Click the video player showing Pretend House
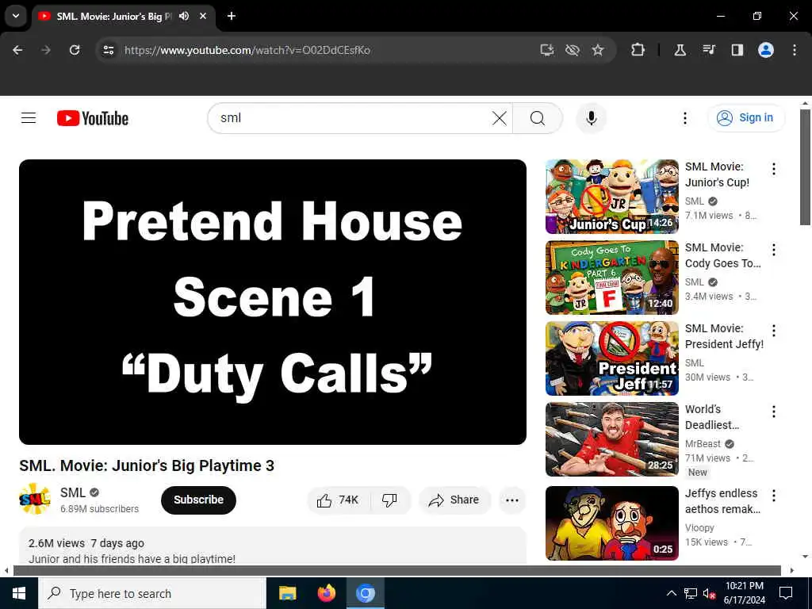The image size is (812, 609). click(x=273, y=302)
